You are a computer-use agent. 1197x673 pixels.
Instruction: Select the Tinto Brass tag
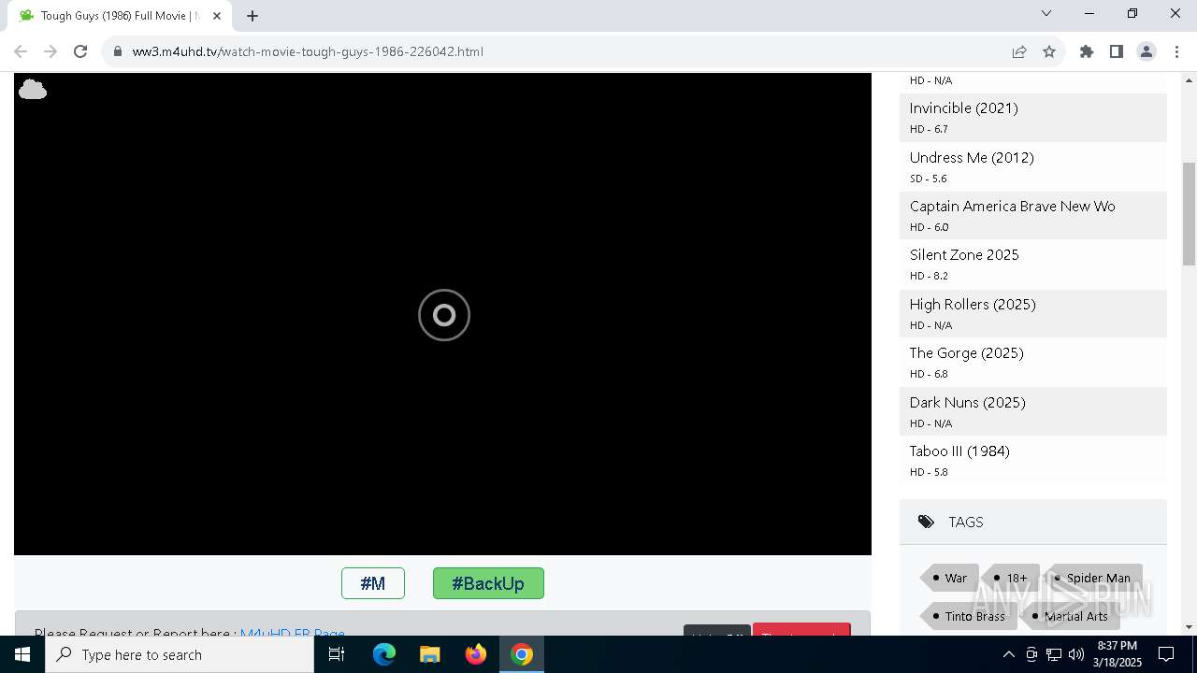969,616
